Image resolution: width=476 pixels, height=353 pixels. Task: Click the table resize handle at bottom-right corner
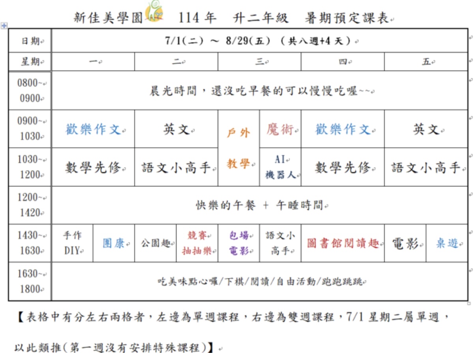pos(469,303)
